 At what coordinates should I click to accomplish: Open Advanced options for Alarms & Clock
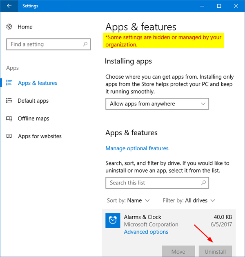pyautogui.click(x=146, y=232)
